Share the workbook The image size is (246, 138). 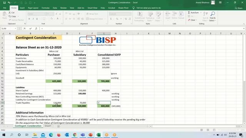(x=238, y=8)
